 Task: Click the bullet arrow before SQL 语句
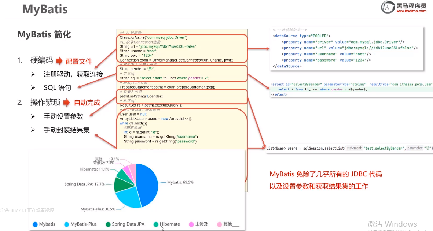33,87
